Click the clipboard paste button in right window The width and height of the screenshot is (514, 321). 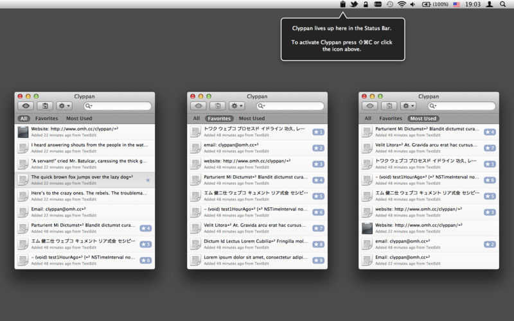(389, 106)
